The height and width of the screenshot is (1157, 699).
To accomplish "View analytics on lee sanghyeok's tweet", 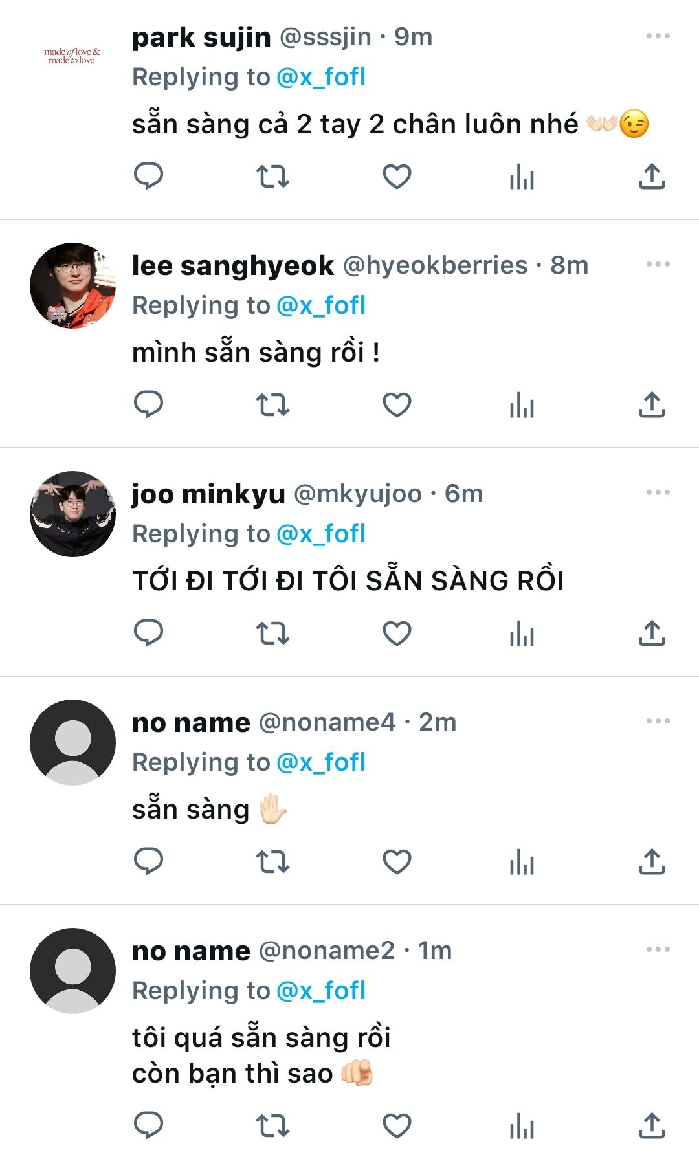I will click(522, 405).
